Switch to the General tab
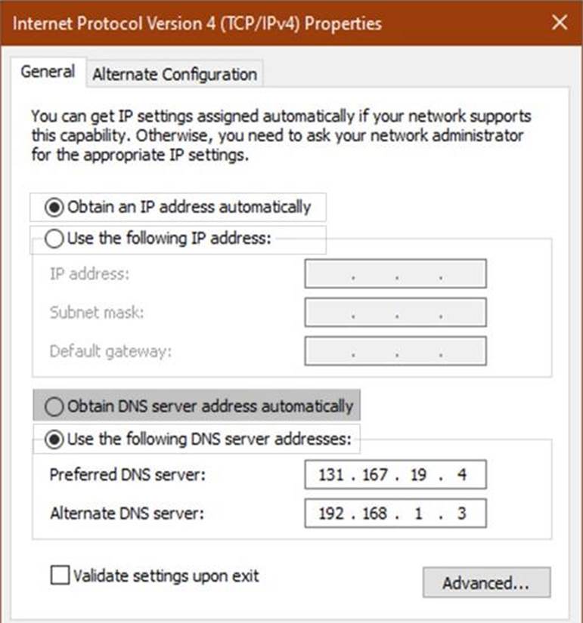Image resolution: width=583 pixels, height=623 pixels. point(48,72)
